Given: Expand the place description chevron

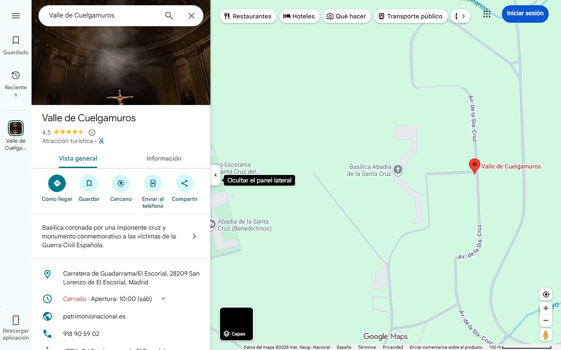Looking at the screenshot, I should [195, 236].
